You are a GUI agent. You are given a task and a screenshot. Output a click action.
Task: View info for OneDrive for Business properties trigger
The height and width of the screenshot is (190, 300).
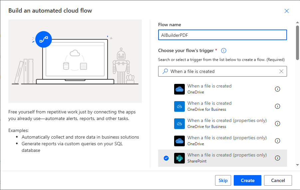click(277, 124)
